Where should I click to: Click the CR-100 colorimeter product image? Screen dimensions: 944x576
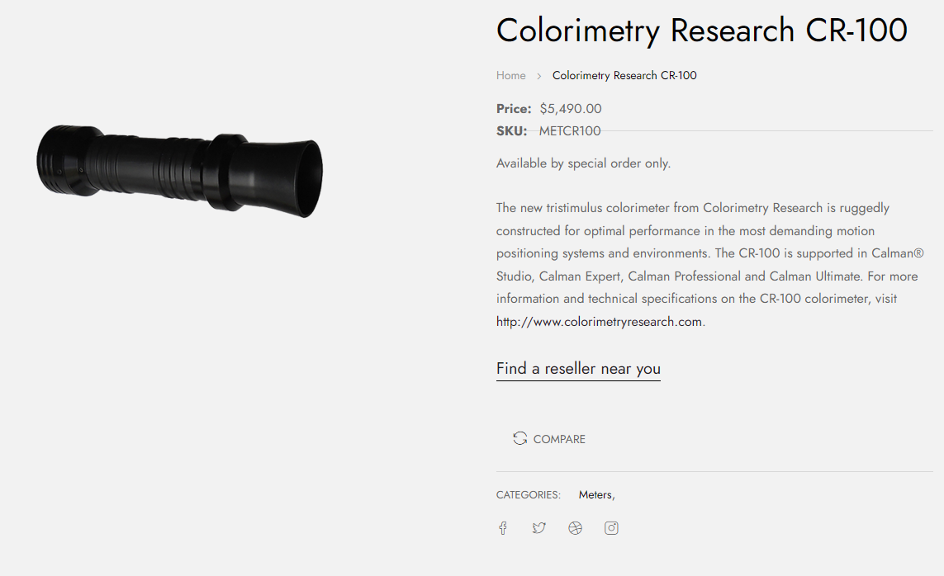click(179, 170)
